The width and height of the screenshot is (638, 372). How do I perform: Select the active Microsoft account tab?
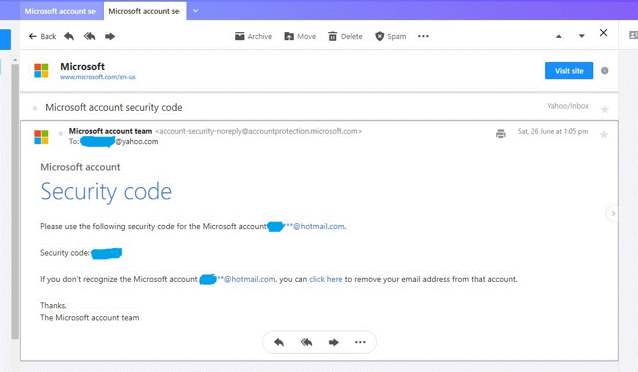(x=145, y=11)
